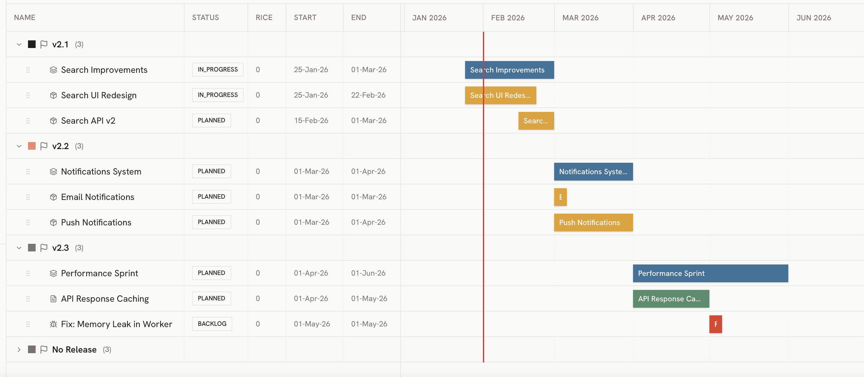Select the Performance Sprint bar in the timeline
Screen dimensions: 864x377
pos(710,273)
